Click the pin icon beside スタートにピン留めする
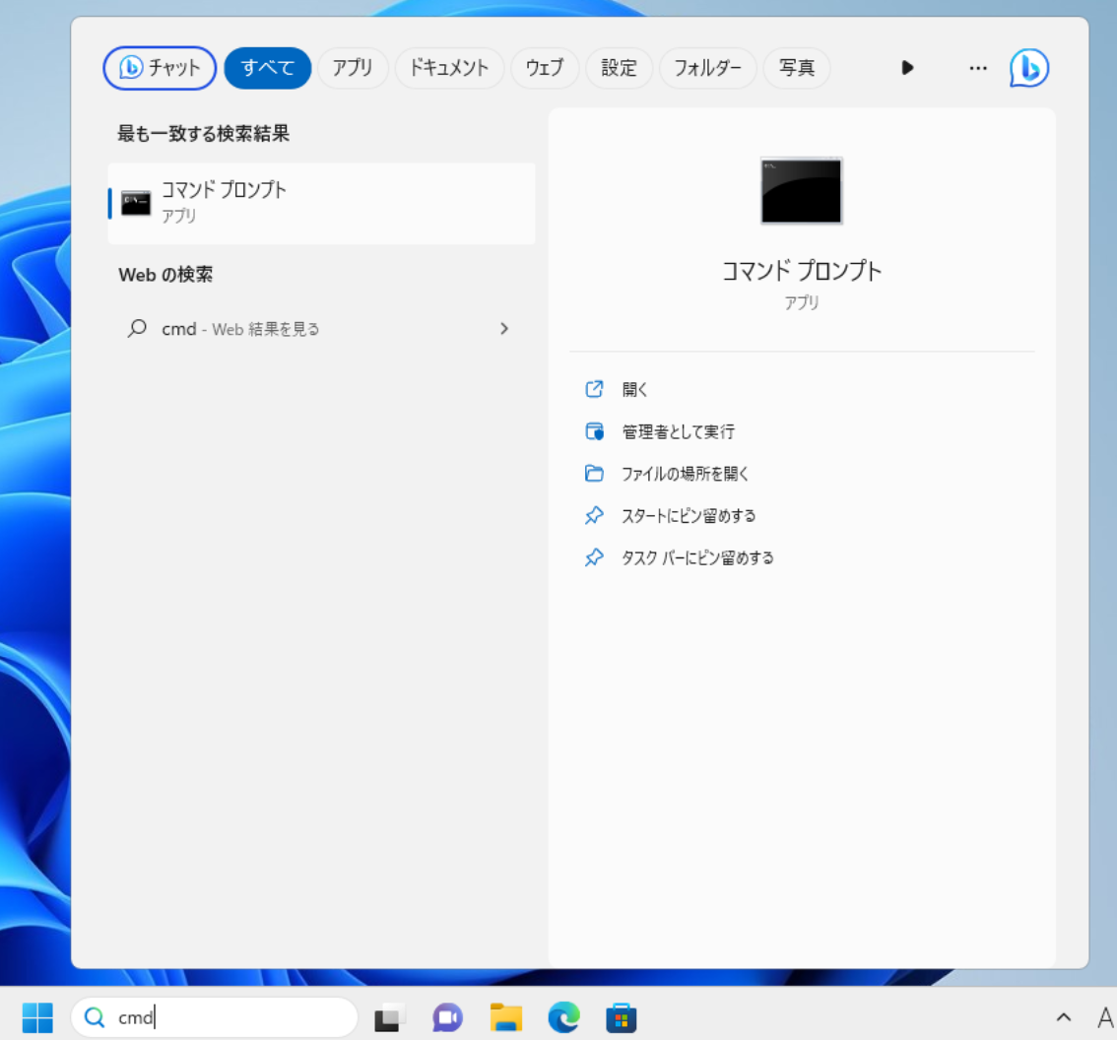The height and width of the screenshot is (1040, 1117). [594, 516]
